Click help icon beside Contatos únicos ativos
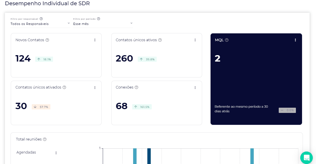Image resolution: width=316 pixels, height=164 pixels. pyautogui.click(x=160, y=40)
